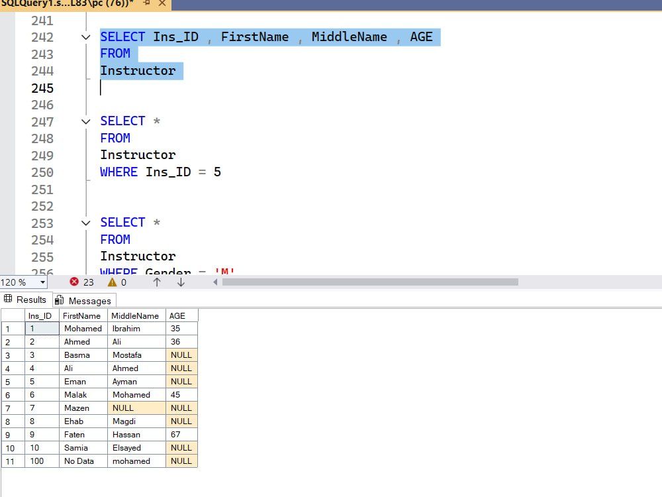
Task: Click the AGE column header
Action: coord(181,315)
